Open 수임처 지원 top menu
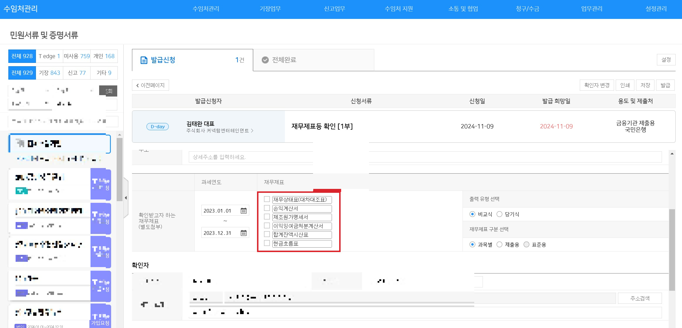The image size is (682, 328). (x=399, y=9)
